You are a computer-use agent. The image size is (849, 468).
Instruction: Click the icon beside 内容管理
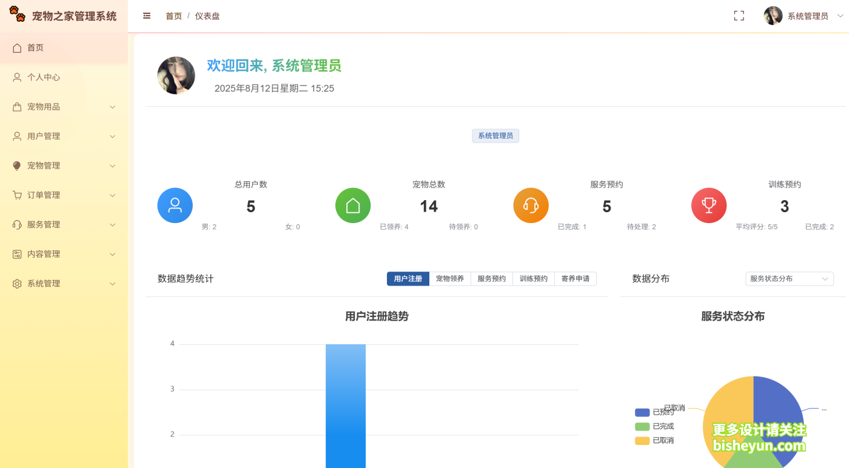pyautogui.click(x=17, y=254)
